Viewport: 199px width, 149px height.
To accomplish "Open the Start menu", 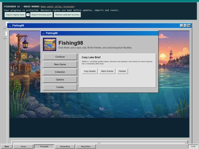I will pyautogui.click(x=7, y=146).
